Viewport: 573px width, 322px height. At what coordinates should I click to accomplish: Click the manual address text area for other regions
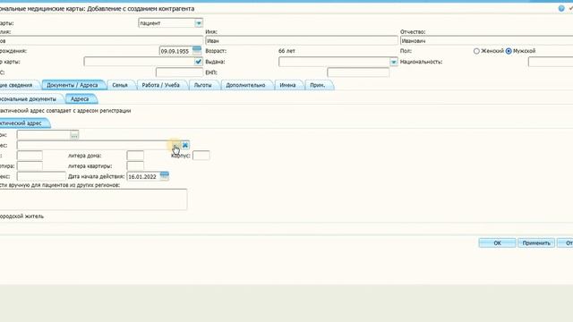point(93,199)
